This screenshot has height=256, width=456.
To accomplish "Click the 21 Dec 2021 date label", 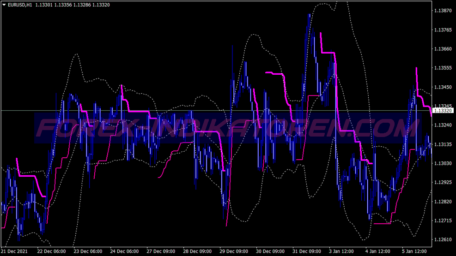I will coord(14,252).
